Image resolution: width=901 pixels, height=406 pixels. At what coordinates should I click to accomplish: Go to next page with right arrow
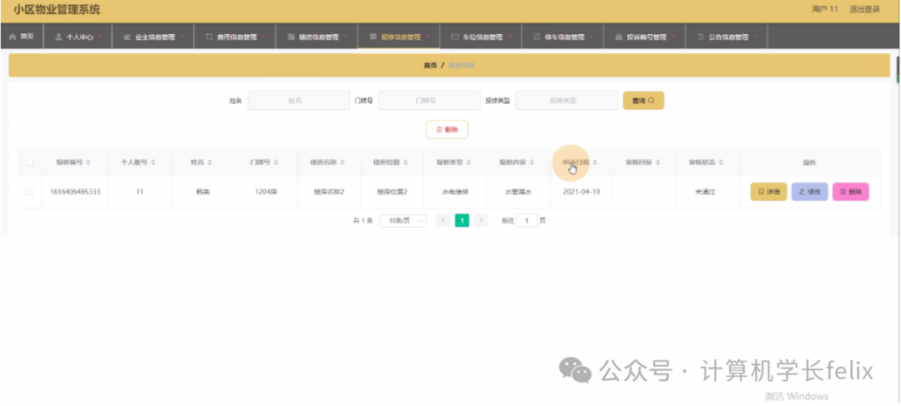pos(481,221)
